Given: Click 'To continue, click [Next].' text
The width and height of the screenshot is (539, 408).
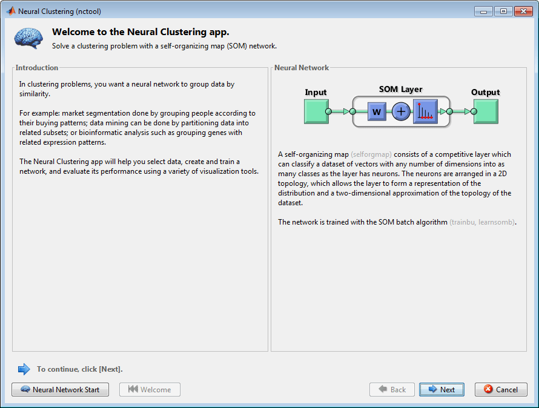Looking at the screenshot, I should (x=80, y=369).
